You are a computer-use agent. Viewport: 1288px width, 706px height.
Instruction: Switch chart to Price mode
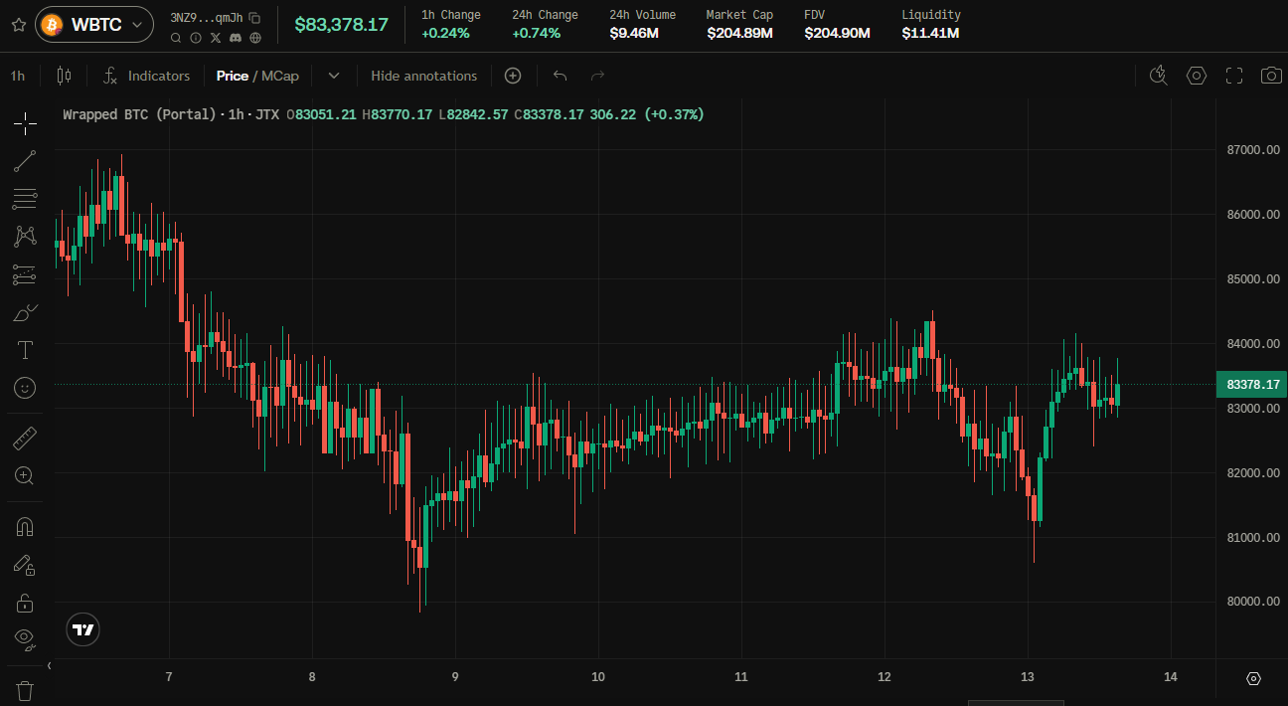tap(233, 76)
